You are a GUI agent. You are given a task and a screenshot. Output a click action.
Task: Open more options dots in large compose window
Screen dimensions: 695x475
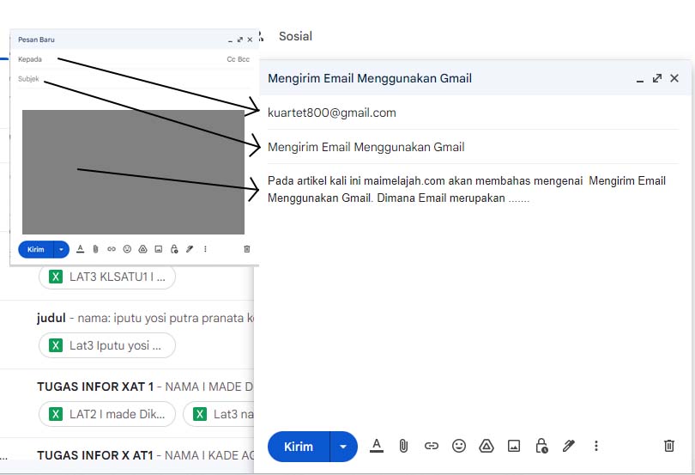596,446
